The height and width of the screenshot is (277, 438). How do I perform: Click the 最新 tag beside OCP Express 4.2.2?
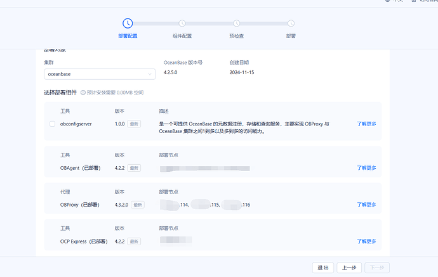[x=134, y=242]
